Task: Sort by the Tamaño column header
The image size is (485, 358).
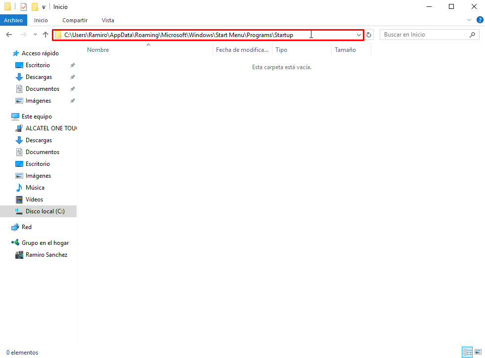Action: (345, 49)
